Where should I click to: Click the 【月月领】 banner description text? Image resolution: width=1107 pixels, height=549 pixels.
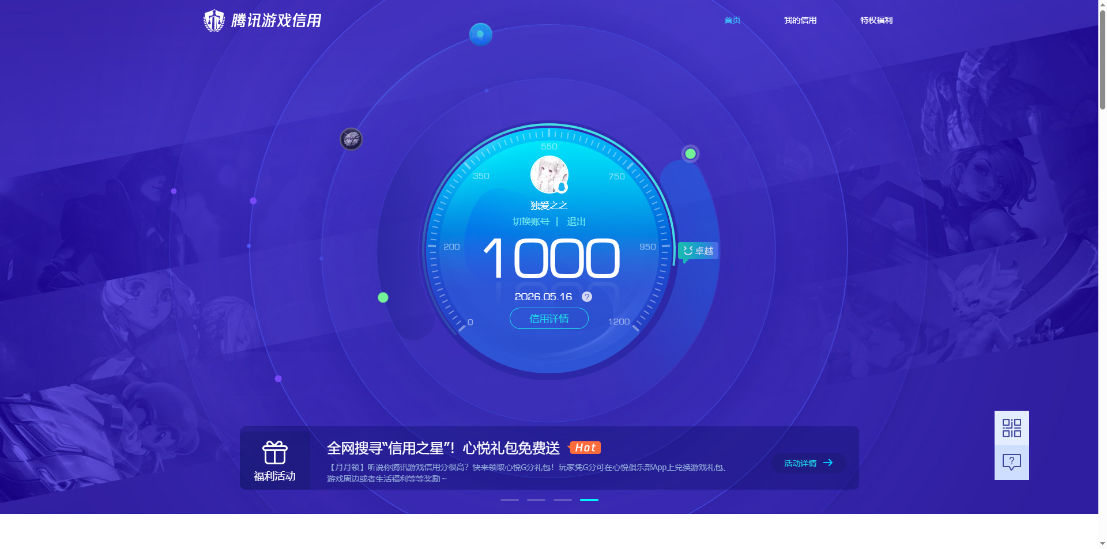[x=529, y=473]
